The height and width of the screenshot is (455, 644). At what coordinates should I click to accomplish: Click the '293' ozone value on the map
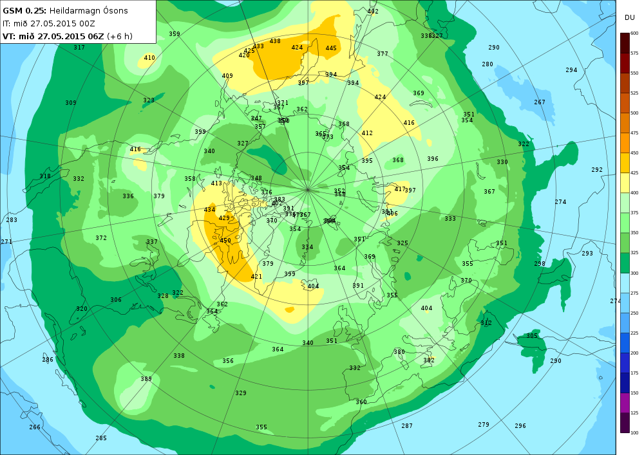coord(587,254)
